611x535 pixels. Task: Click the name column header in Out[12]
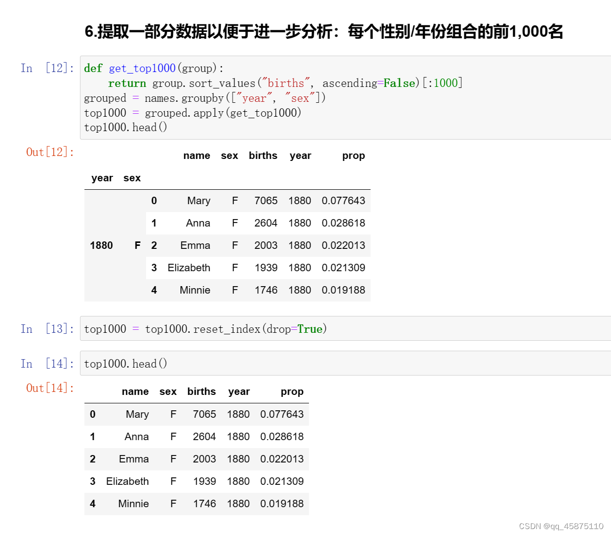(x=197, y=155)
